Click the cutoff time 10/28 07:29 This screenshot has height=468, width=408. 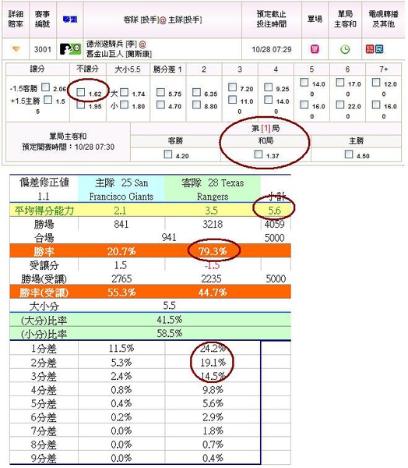[272, 49]
